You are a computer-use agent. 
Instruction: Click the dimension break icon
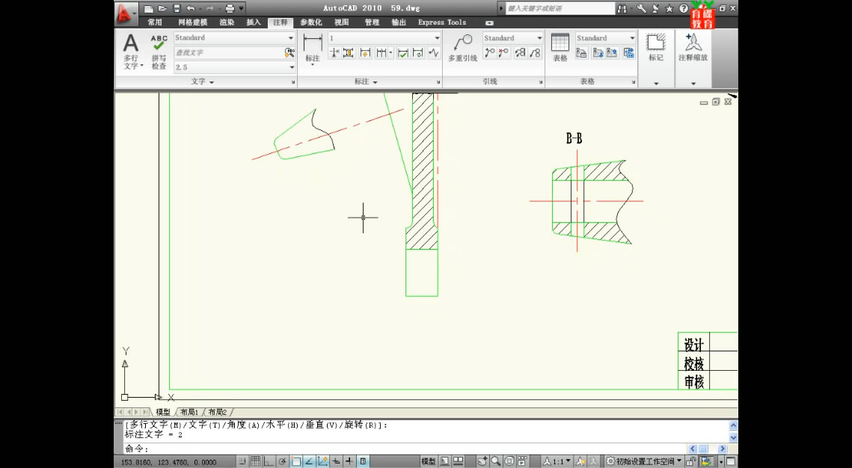tap(334, 52)
